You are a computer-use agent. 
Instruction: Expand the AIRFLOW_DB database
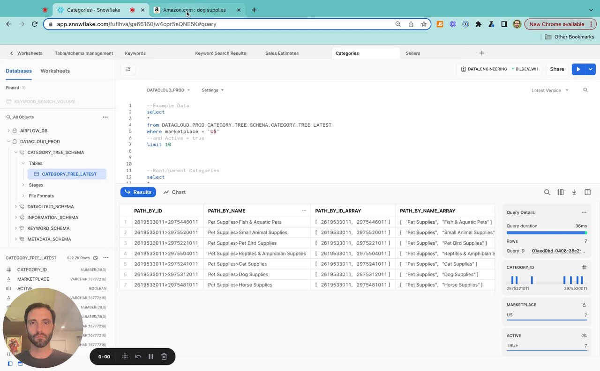coord(8,131)
